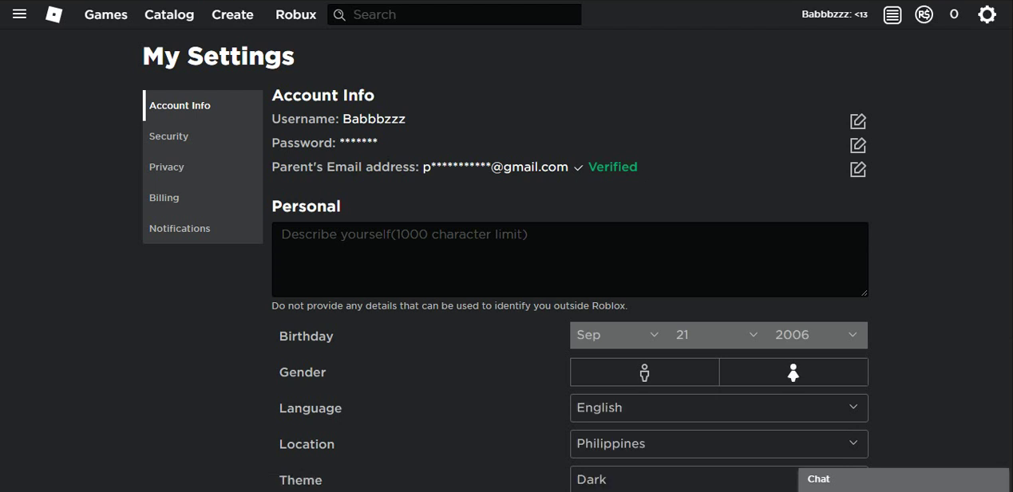Click the Roblox logo home icon
Screen dimensions: 1013x492
pyautogui.click(x=53, y=14)
